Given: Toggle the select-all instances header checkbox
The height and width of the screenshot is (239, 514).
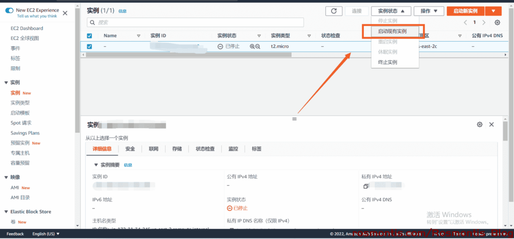Looking at the screenshot, I should coord(89,36).
